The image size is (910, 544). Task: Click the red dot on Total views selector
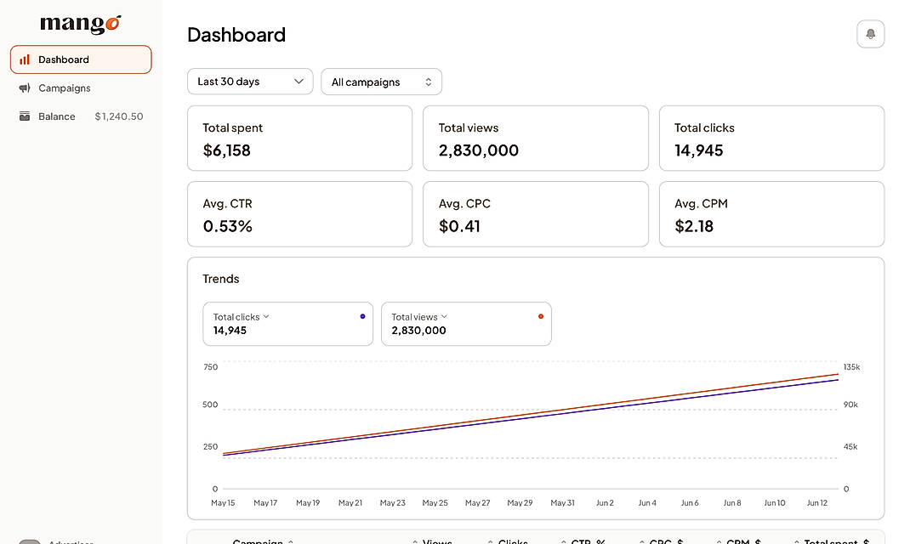(541, 316)
